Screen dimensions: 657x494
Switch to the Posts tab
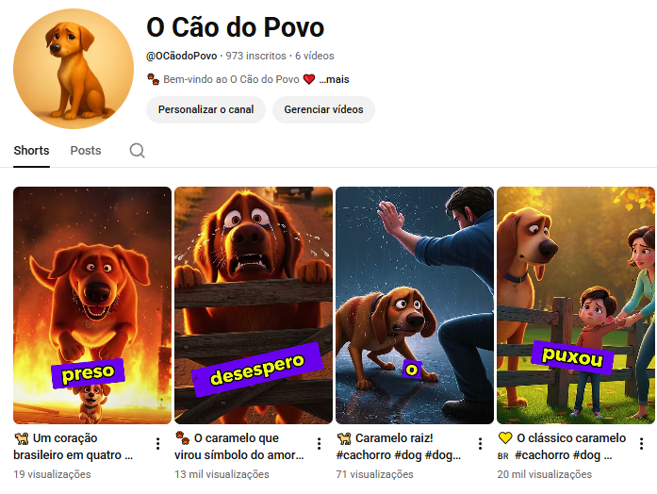86,151
